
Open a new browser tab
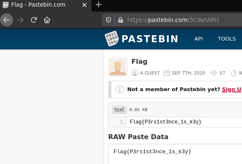(x=99, y=5)
